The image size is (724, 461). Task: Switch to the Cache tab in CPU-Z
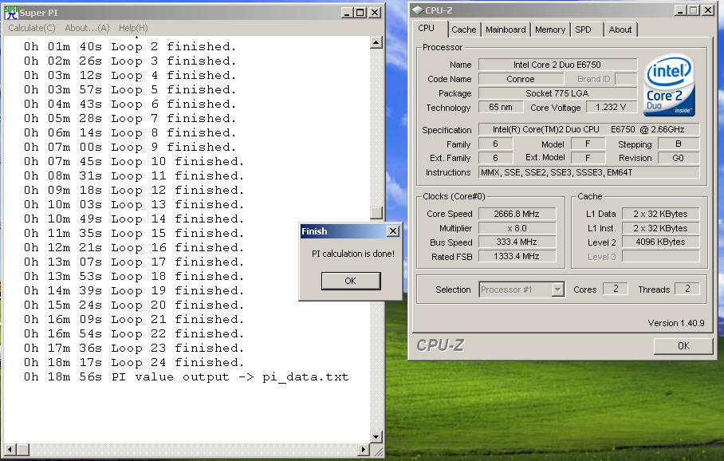[463, 30]
